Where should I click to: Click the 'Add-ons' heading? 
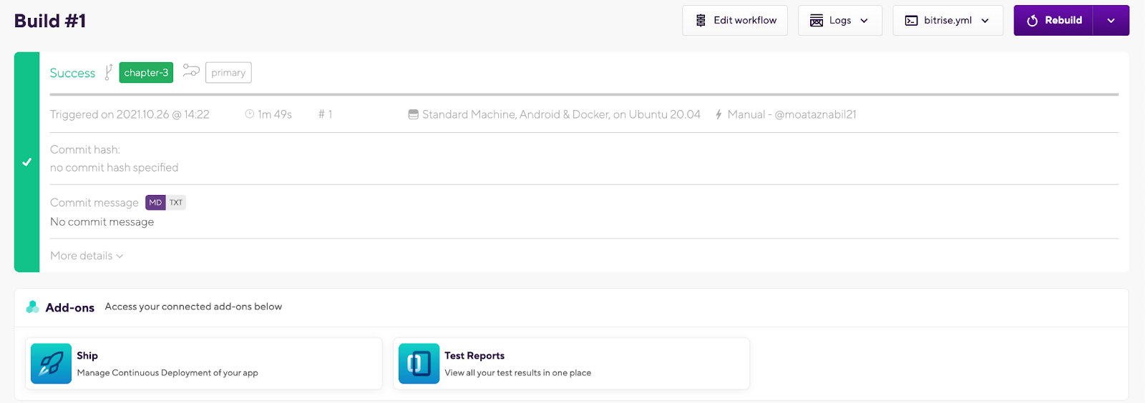[x=70, y=308]
